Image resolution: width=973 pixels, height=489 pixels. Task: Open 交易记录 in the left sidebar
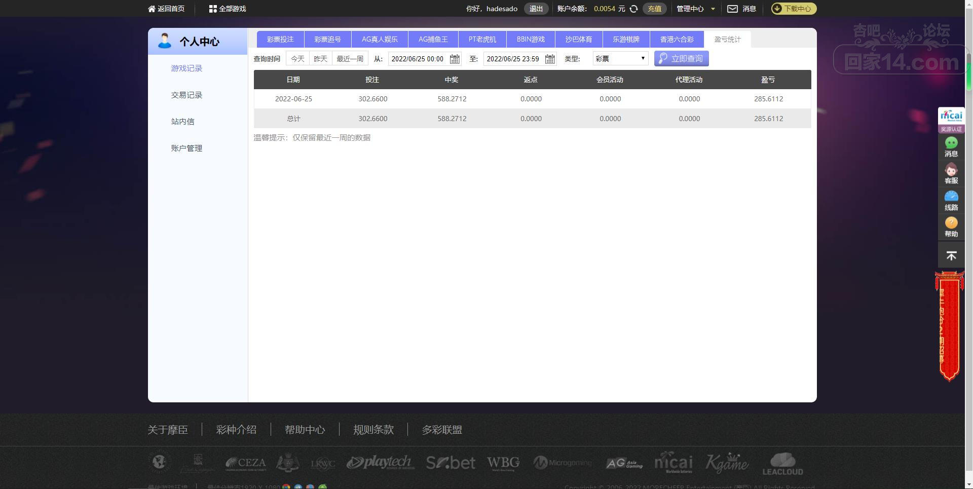pos(186,95)
